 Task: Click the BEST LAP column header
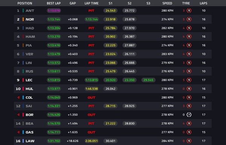point(54,3)
